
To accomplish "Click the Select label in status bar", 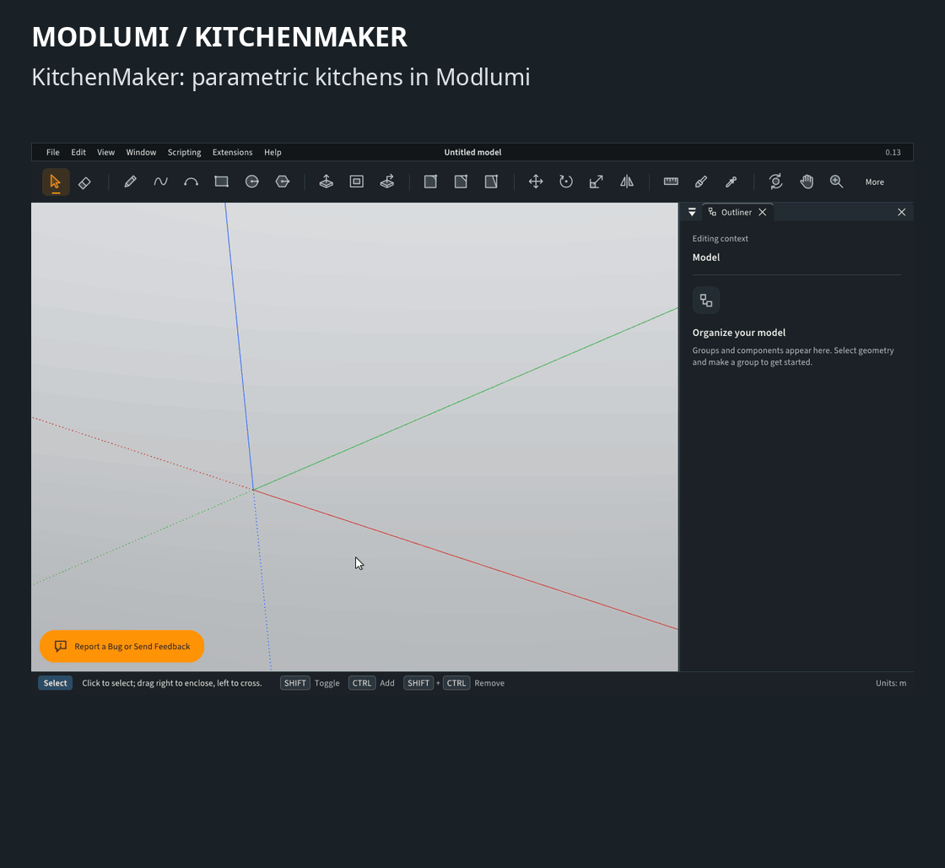I will click(56, 683).
